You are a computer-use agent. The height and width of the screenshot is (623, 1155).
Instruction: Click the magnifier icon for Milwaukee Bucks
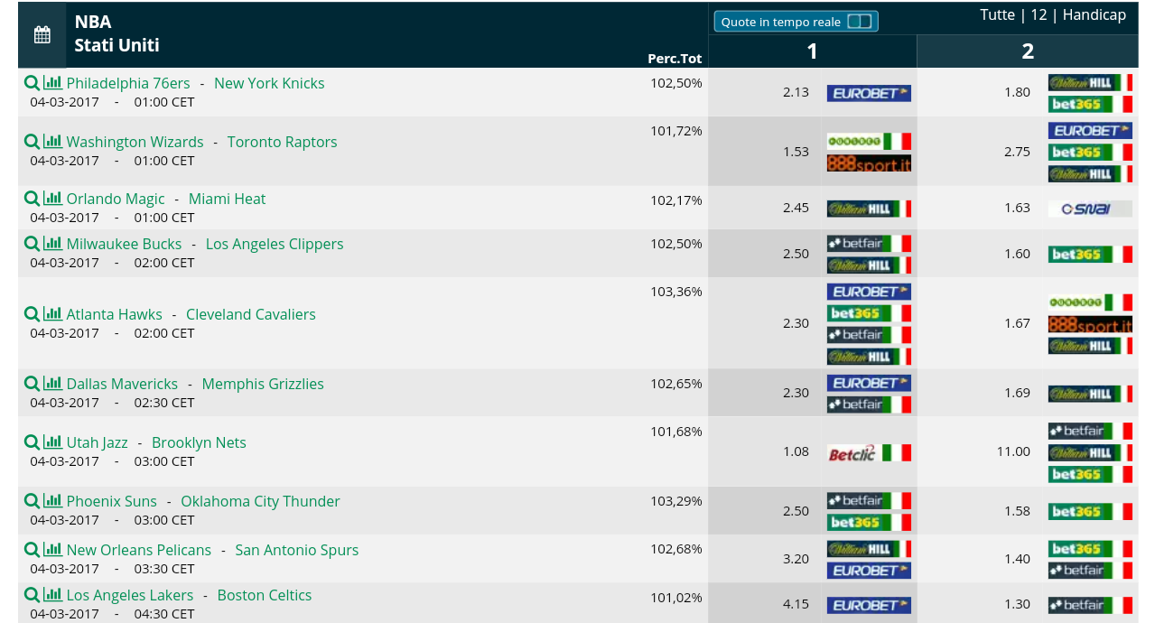click(x=32, y=244)
